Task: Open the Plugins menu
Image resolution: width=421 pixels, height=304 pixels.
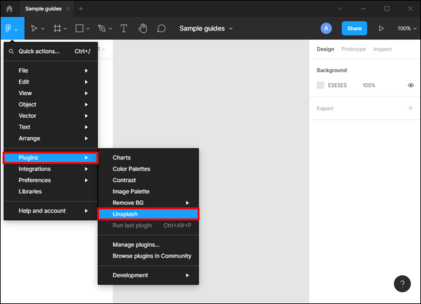Action: [x=51, y=158]
